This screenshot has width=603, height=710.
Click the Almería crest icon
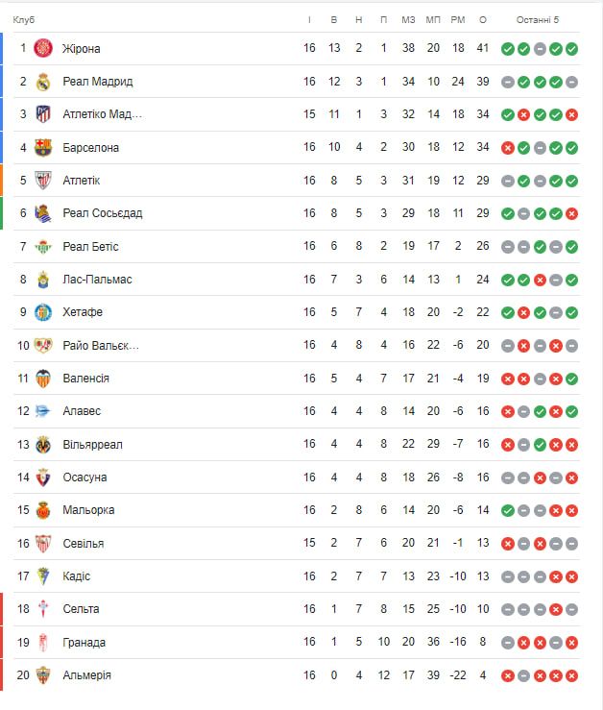(43, 675)
